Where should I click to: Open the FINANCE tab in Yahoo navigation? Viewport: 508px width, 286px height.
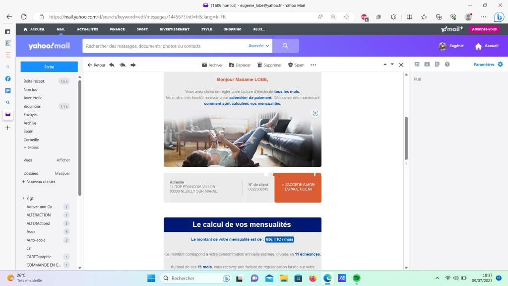pos(117,29)
